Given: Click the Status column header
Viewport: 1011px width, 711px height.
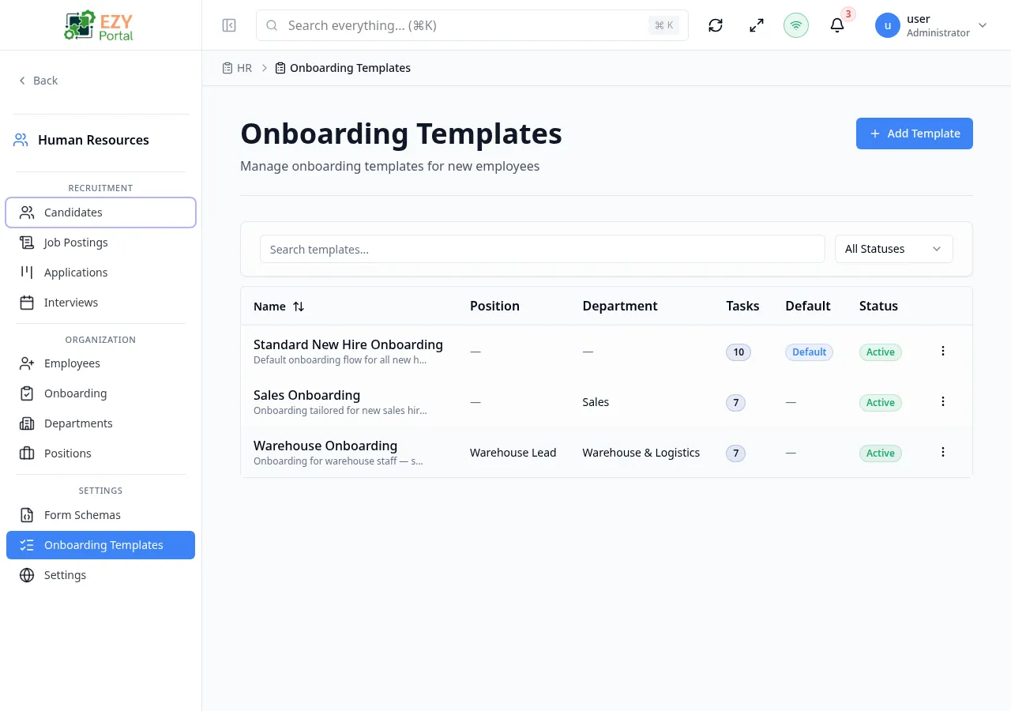Looking at the screenshot, I should point(878,306).
